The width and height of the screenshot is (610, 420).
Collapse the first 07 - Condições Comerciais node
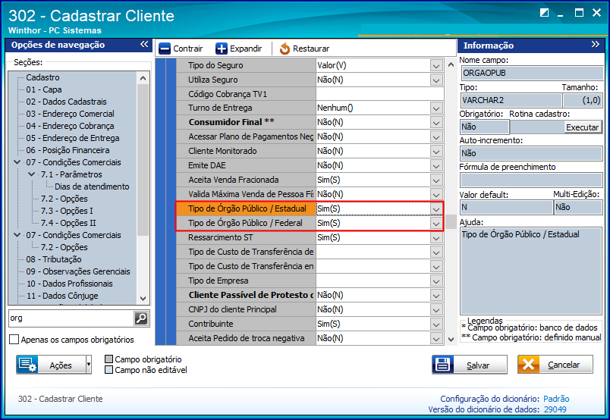(17, 162)
